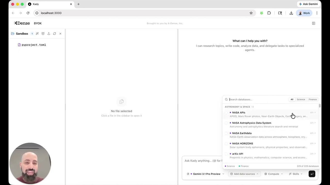Open the Compute dropdown

[x=274, y=174]
